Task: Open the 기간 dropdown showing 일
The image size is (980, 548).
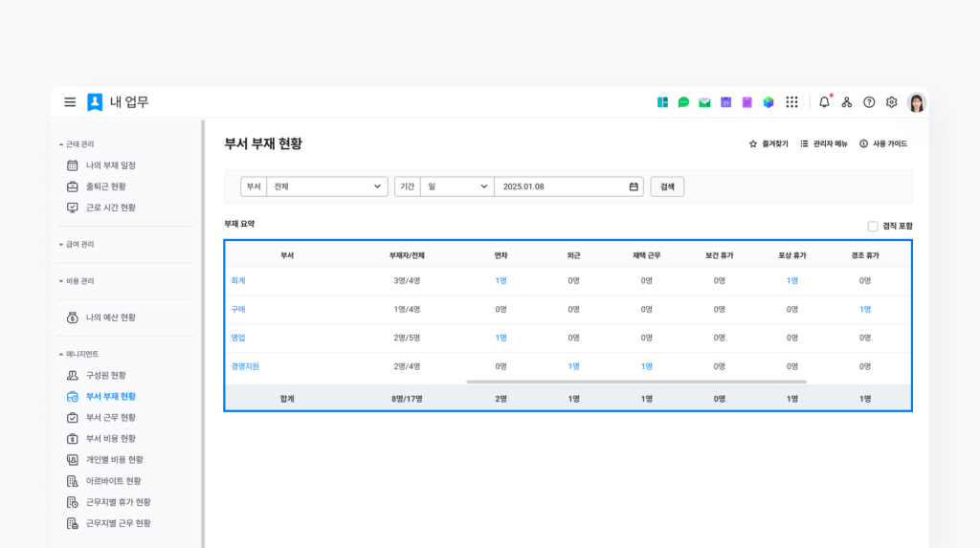Action: tap(457, 186)
